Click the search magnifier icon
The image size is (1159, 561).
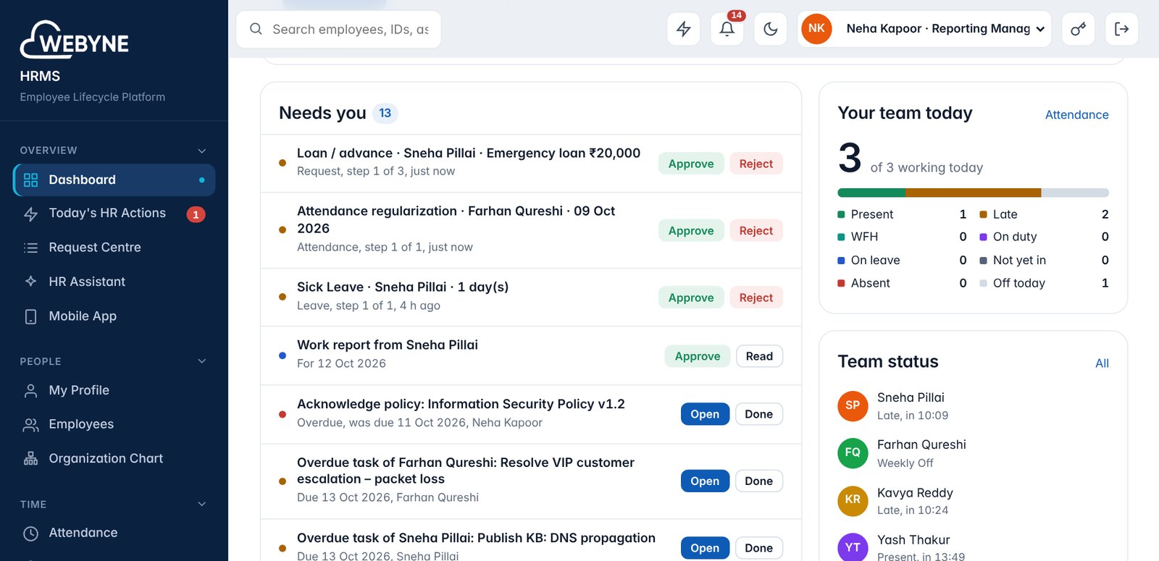[256, 29]
